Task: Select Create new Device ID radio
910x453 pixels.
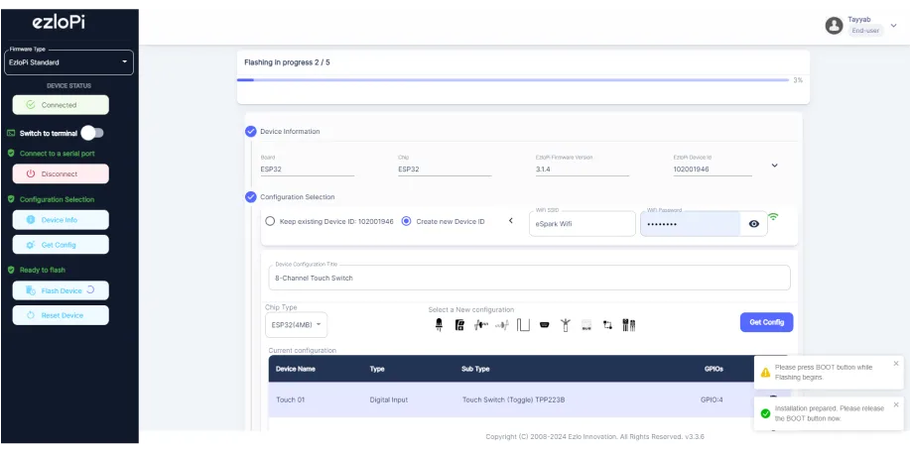Action: [406, 222]
